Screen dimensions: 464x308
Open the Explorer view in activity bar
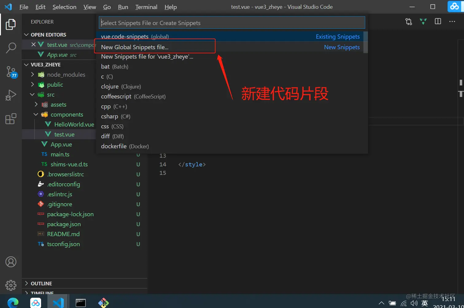[x=11, y=25]
